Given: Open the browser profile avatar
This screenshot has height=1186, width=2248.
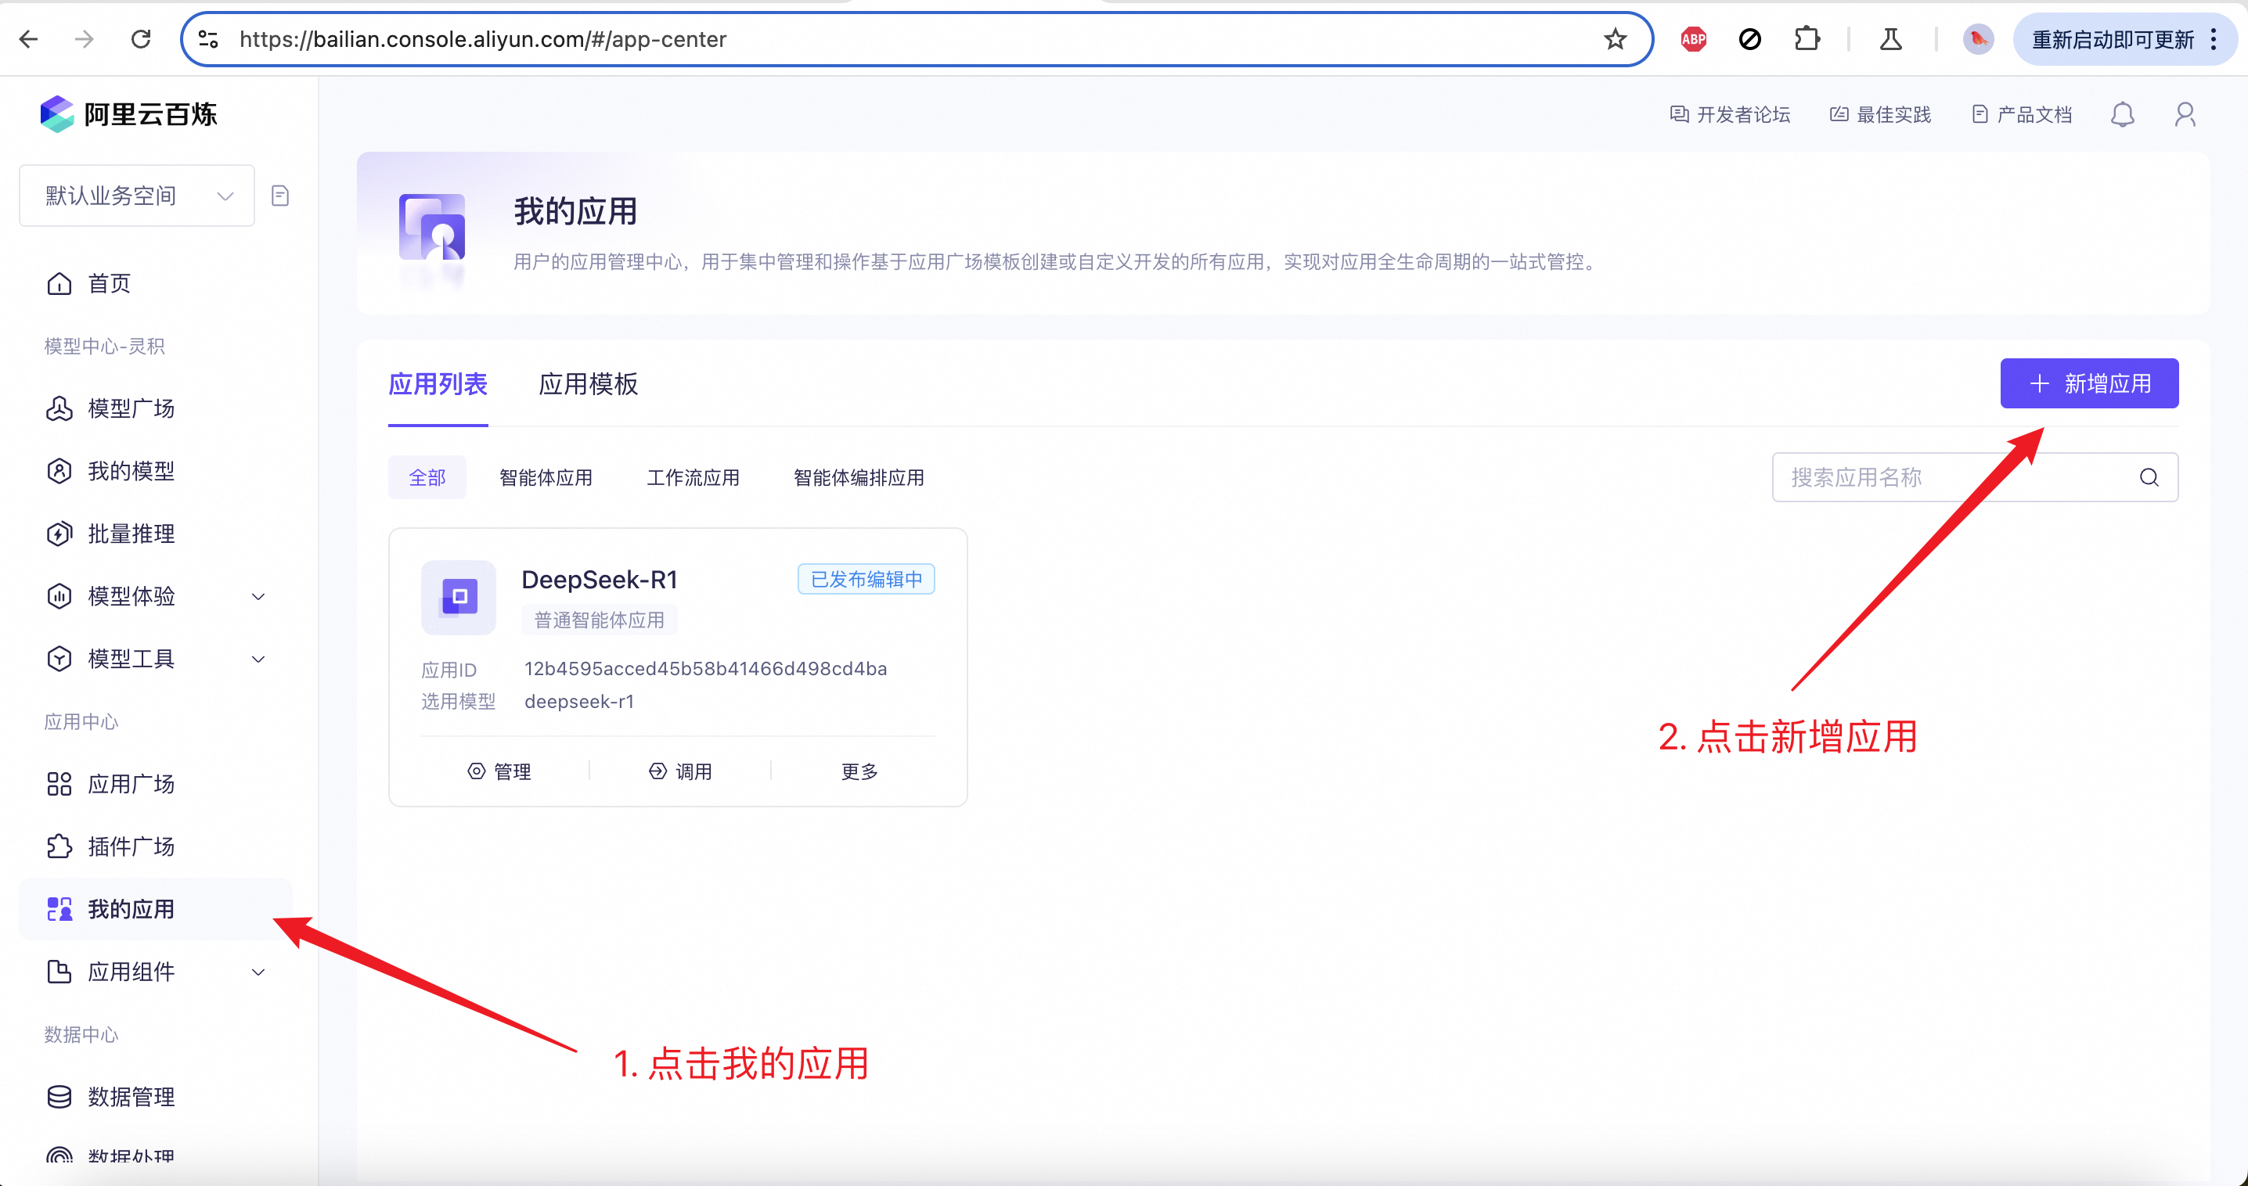Looking at the screenshot, I should 1977,39.
